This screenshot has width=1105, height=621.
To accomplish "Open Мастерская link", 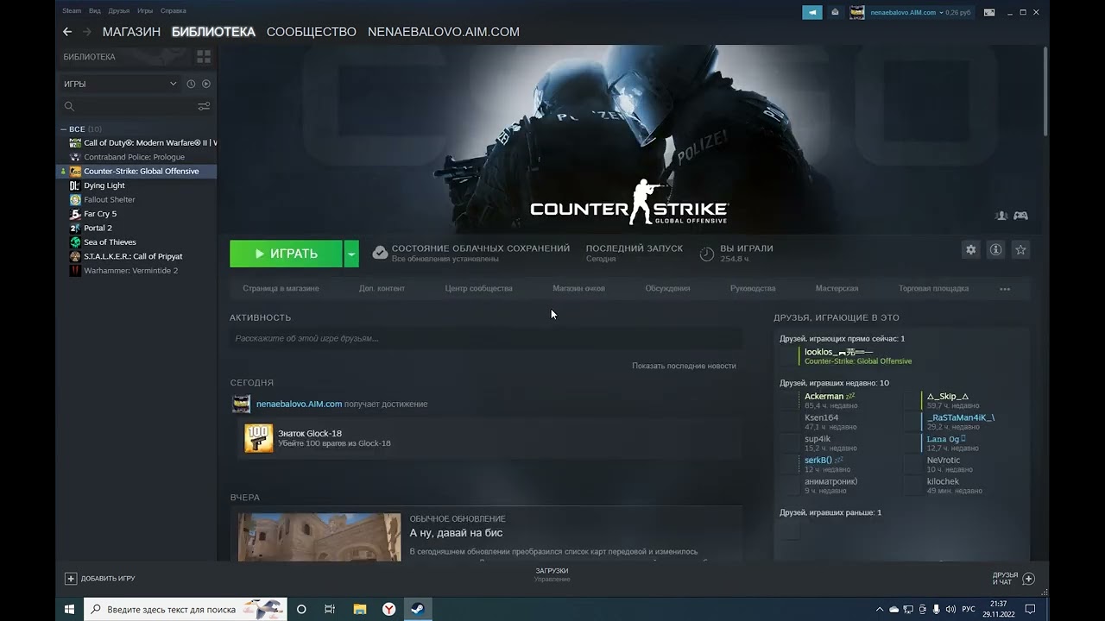I will 837,288.
